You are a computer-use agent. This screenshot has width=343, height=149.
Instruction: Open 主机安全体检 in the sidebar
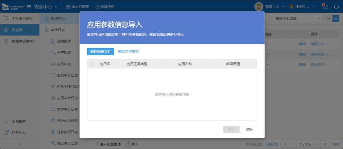[19, 19]
